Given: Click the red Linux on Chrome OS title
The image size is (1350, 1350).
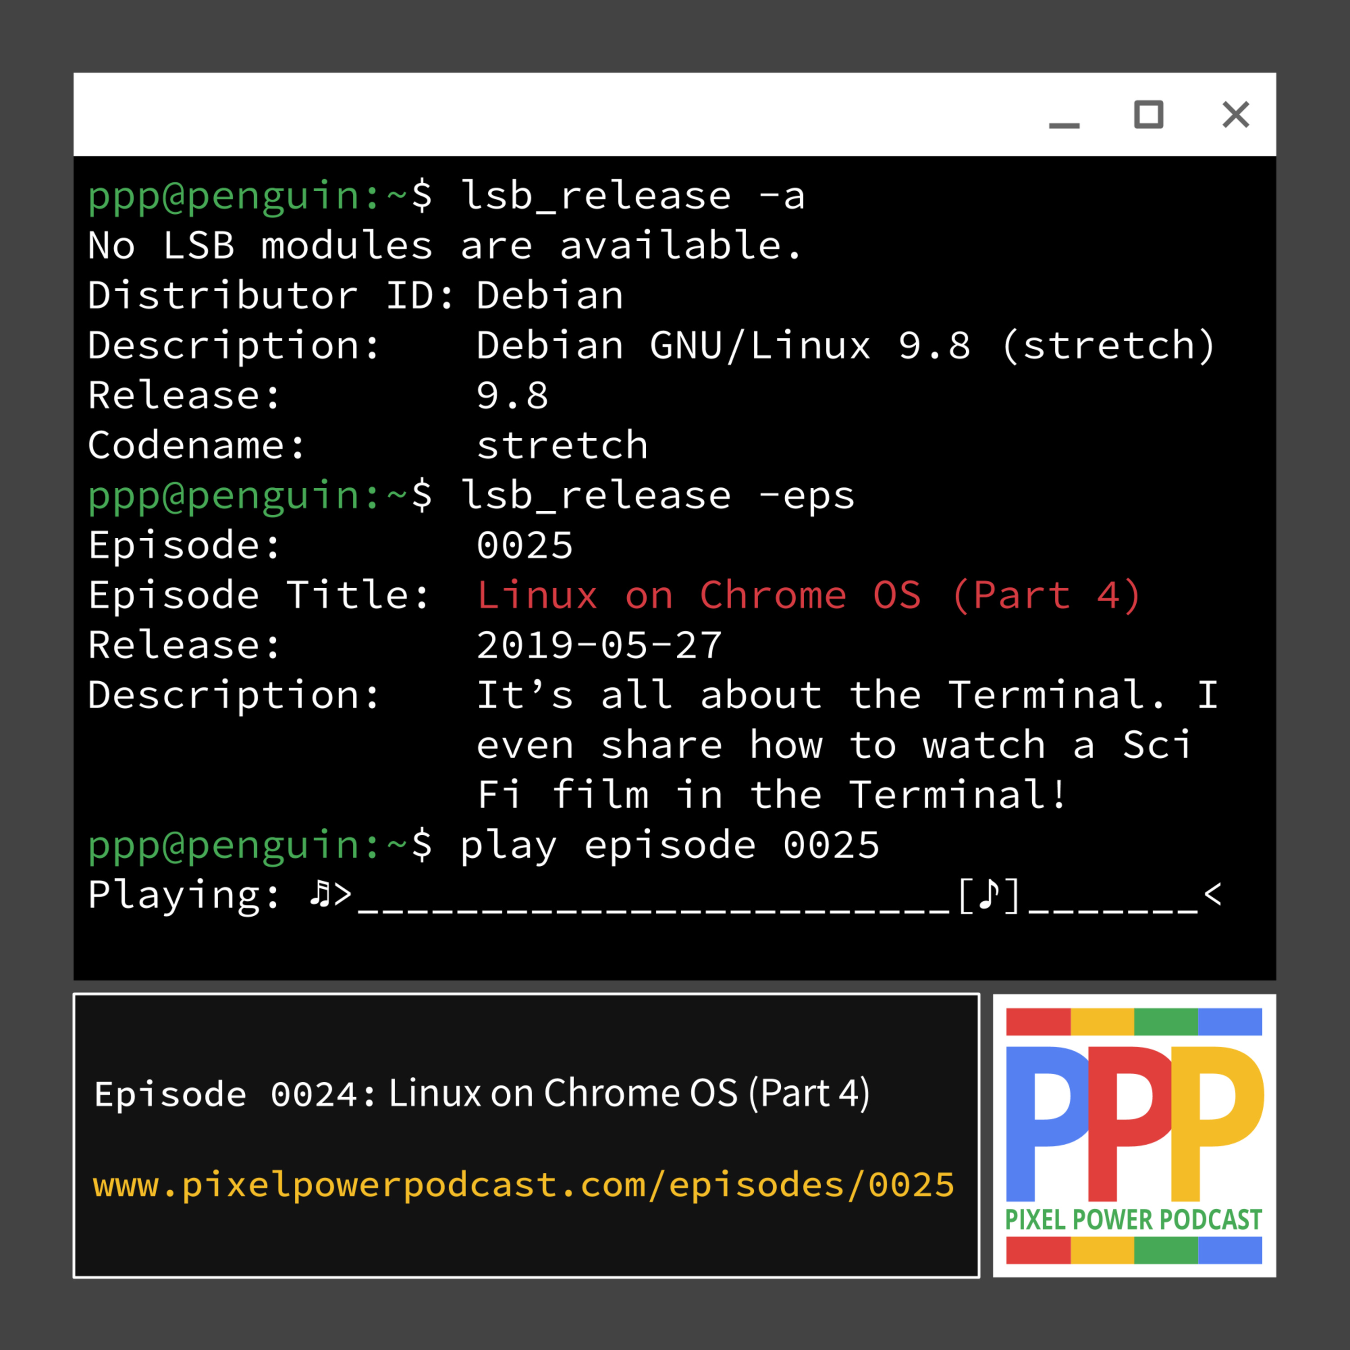Looking at the screenshot, I should 809,595.
